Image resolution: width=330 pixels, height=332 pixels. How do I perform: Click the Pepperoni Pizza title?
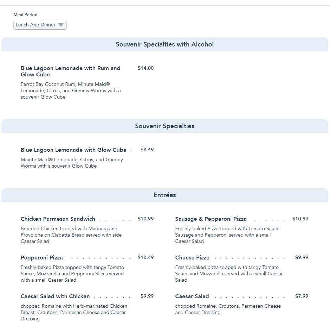pos(42,258)
